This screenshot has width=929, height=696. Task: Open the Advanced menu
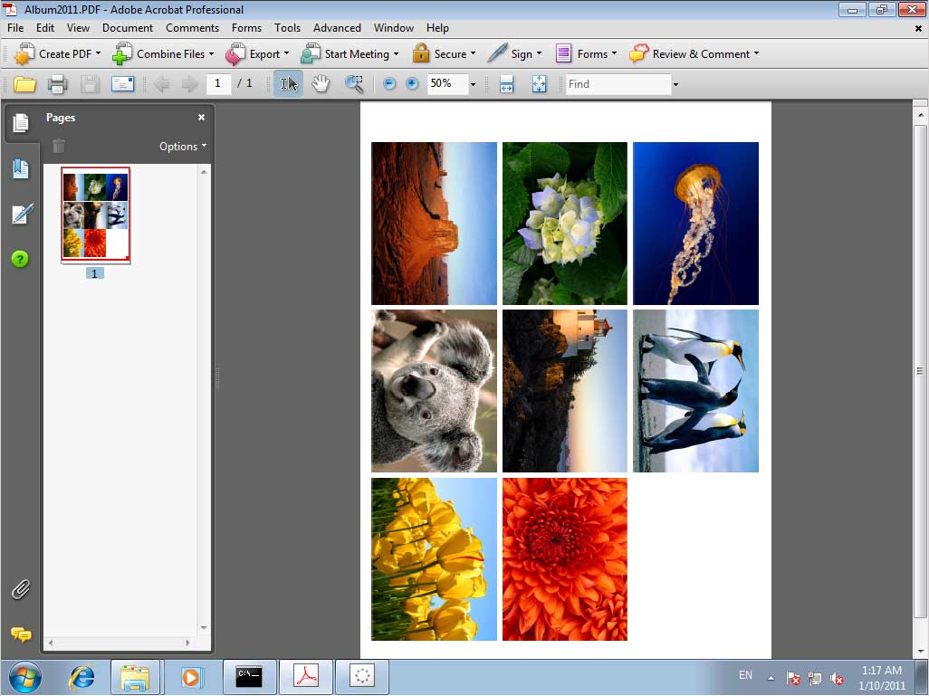(337, 28)
